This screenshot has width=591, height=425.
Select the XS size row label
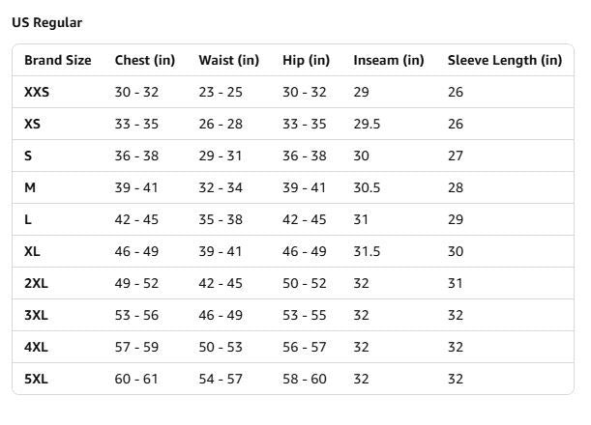32,124
